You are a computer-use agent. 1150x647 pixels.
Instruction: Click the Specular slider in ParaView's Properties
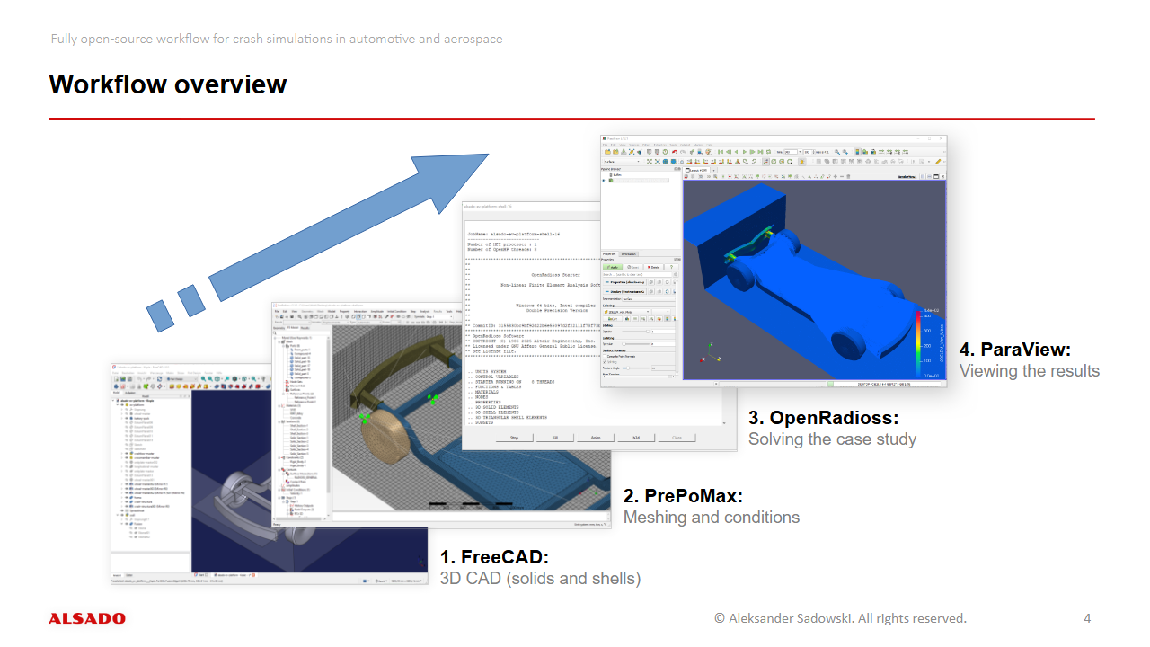(x=635, y=344)
